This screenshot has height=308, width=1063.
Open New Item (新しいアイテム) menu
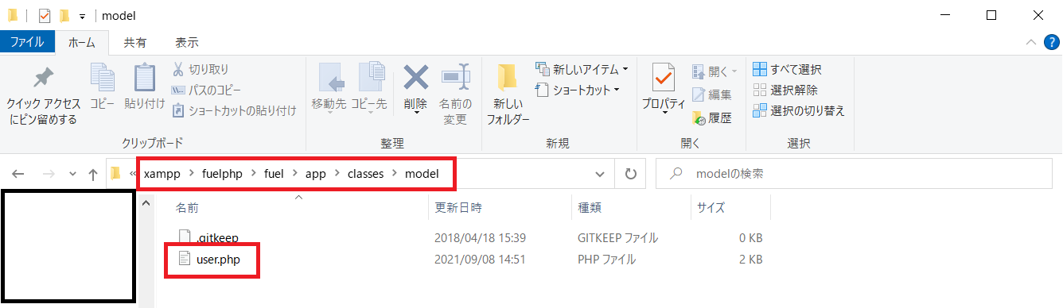[x=582, y=70]
